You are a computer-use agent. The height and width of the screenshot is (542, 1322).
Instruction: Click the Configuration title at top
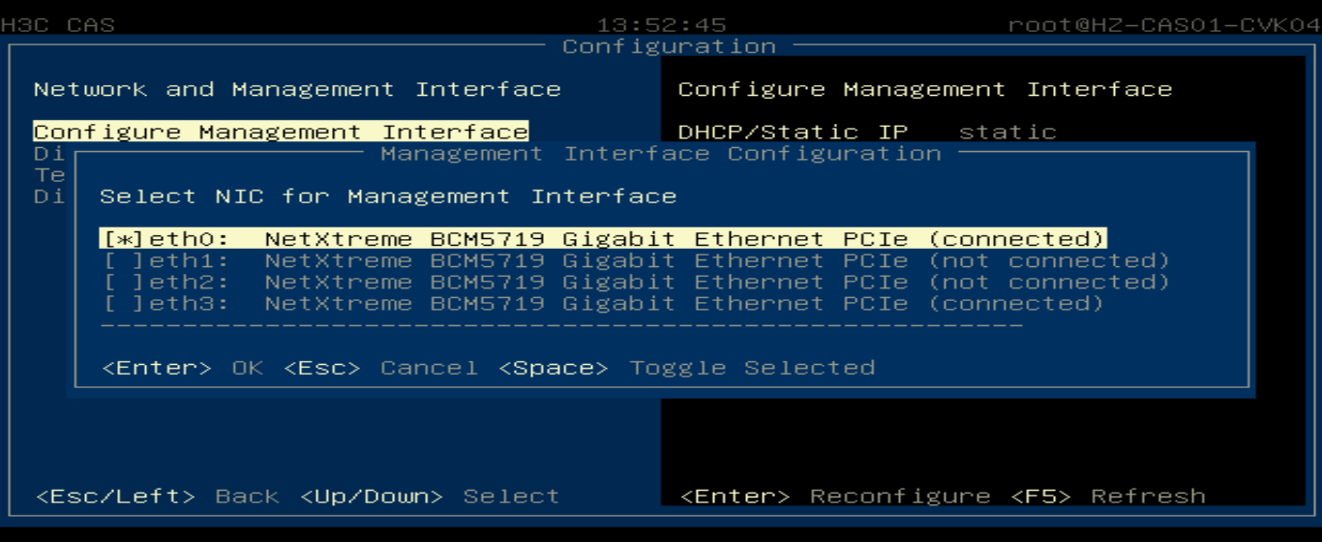point(670,46)
